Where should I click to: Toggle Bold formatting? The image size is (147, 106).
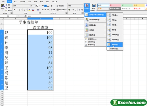[x=14, y=10]
